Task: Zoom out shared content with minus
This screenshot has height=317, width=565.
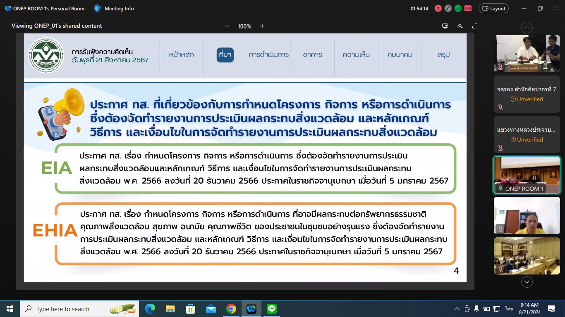Action: pos(227,26)
